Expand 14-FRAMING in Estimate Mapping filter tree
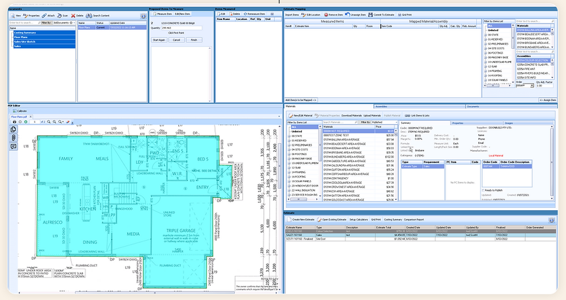Viewport: 566px width, 300px height. [x=486, y=71]
